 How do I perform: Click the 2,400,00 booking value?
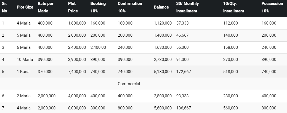point(98,47)
